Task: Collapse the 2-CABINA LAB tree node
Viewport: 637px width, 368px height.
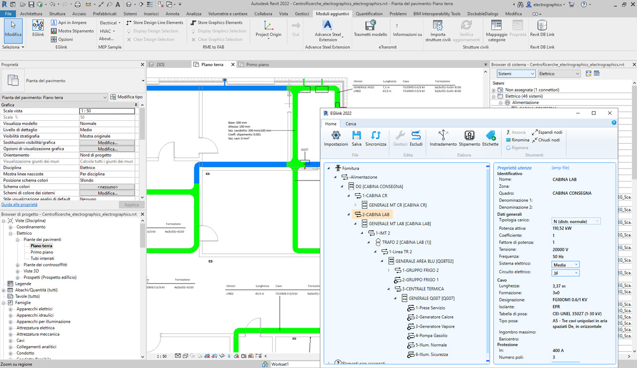Action: click(x=349, y=215)
